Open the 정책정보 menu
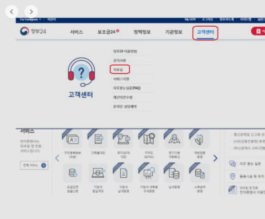This screenshot has width=265, height=219. tap(142, 32)
